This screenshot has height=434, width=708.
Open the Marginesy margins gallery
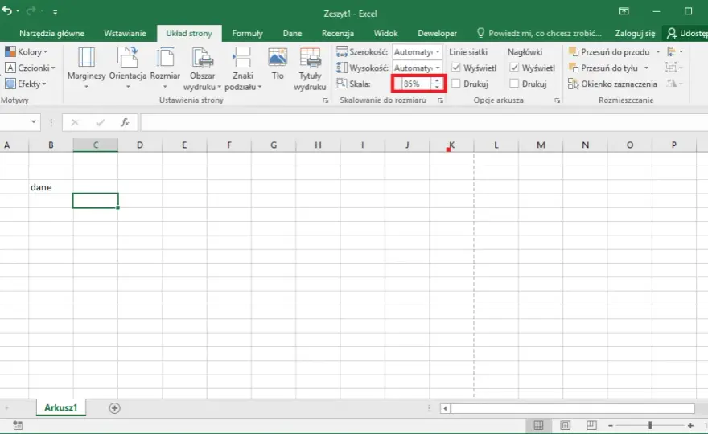[86, 68]
